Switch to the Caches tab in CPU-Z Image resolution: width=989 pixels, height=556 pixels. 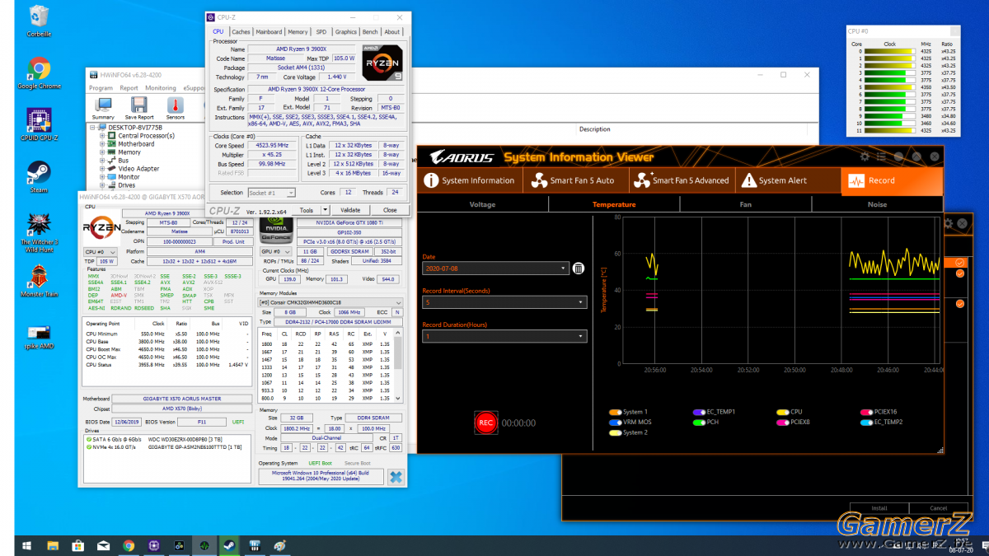coord(241,32)
